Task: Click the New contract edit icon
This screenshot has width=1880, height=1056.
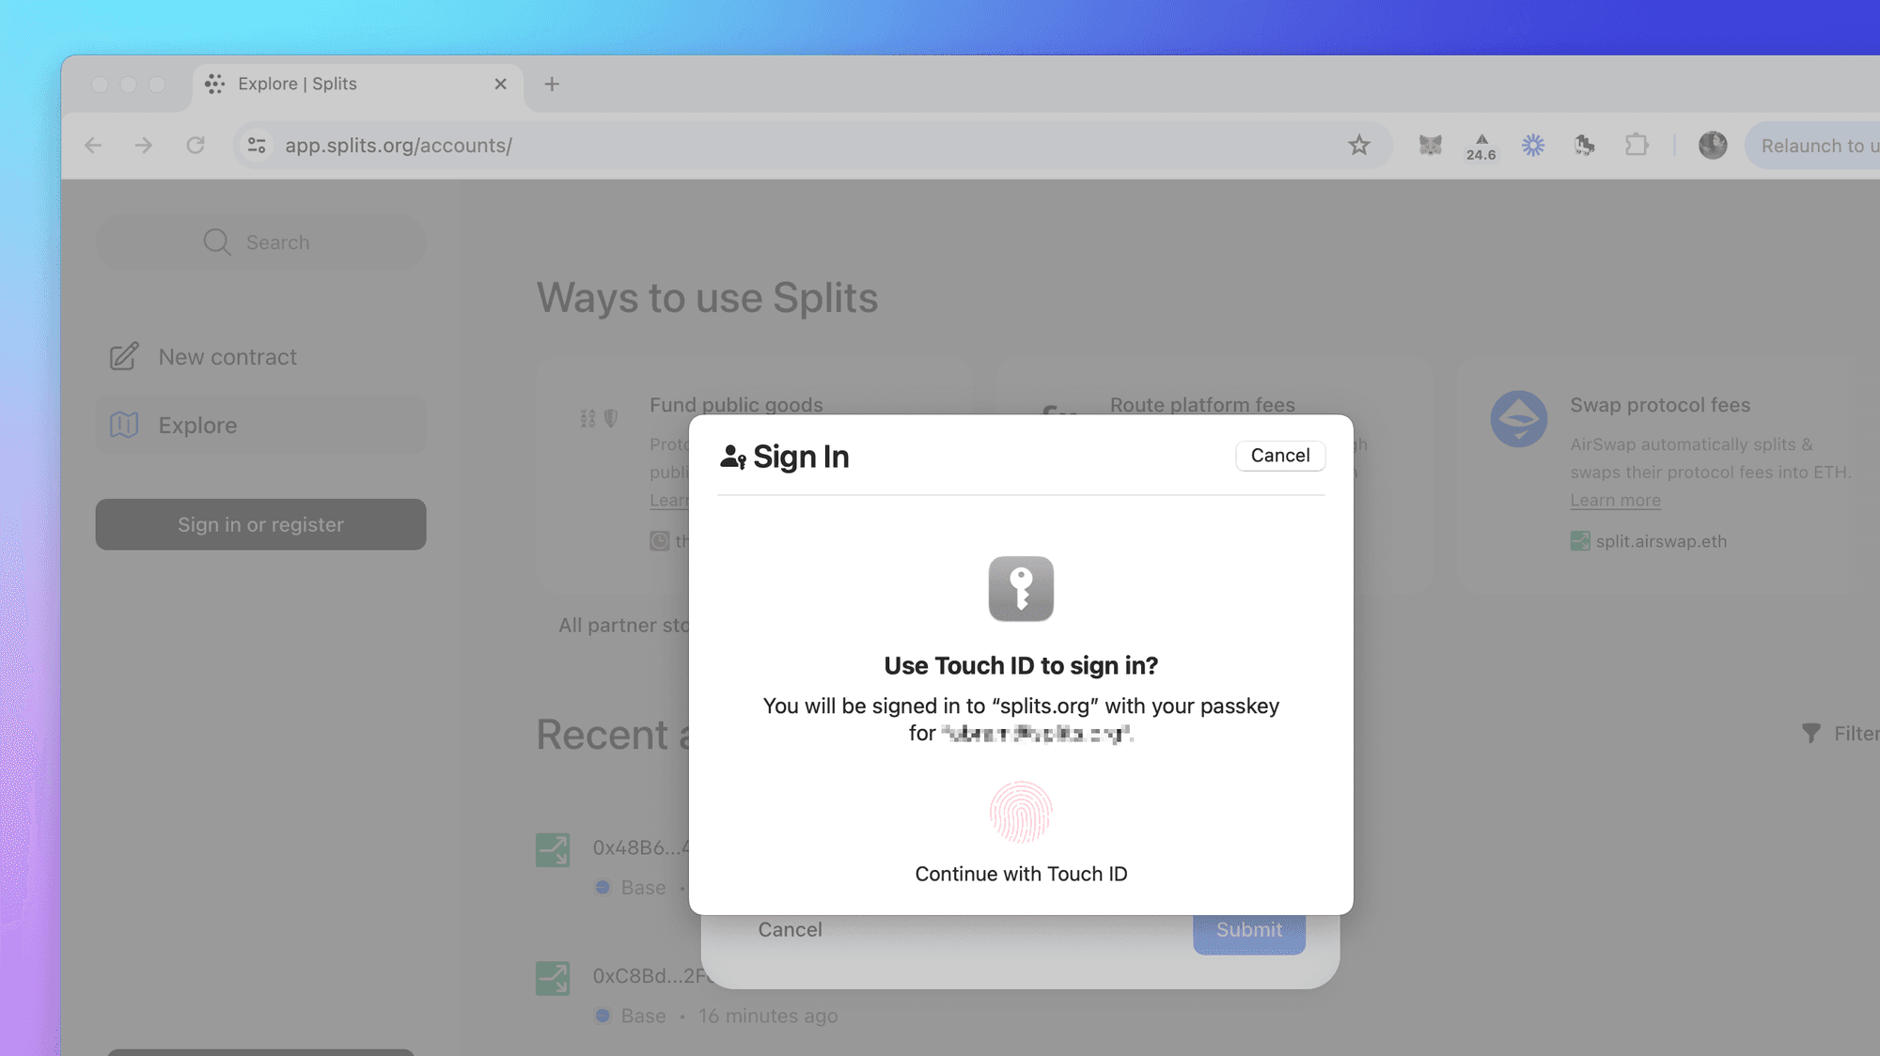Action: tap(124, 355)
